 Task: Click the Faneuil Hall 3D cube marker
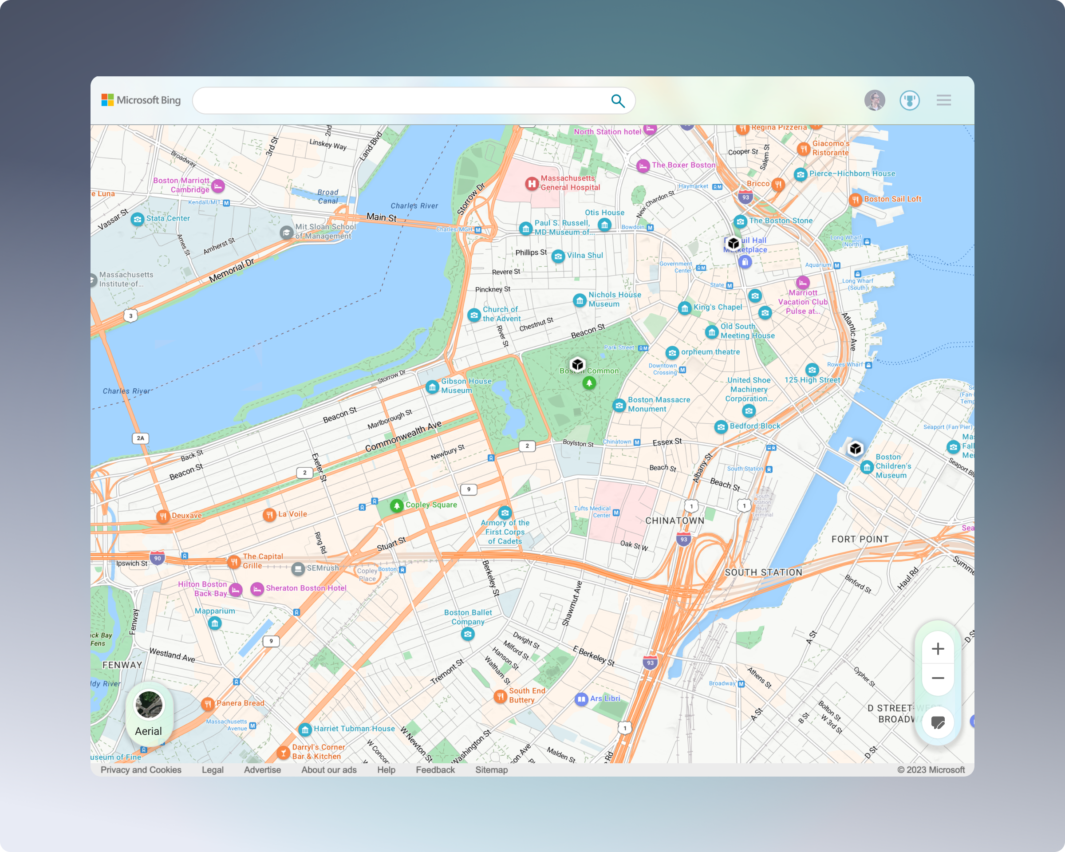(734, 243)
